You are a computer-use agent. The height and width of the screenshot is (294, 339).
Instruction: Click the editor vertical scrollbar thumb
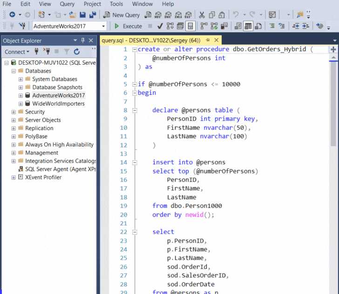click(333, 104)
